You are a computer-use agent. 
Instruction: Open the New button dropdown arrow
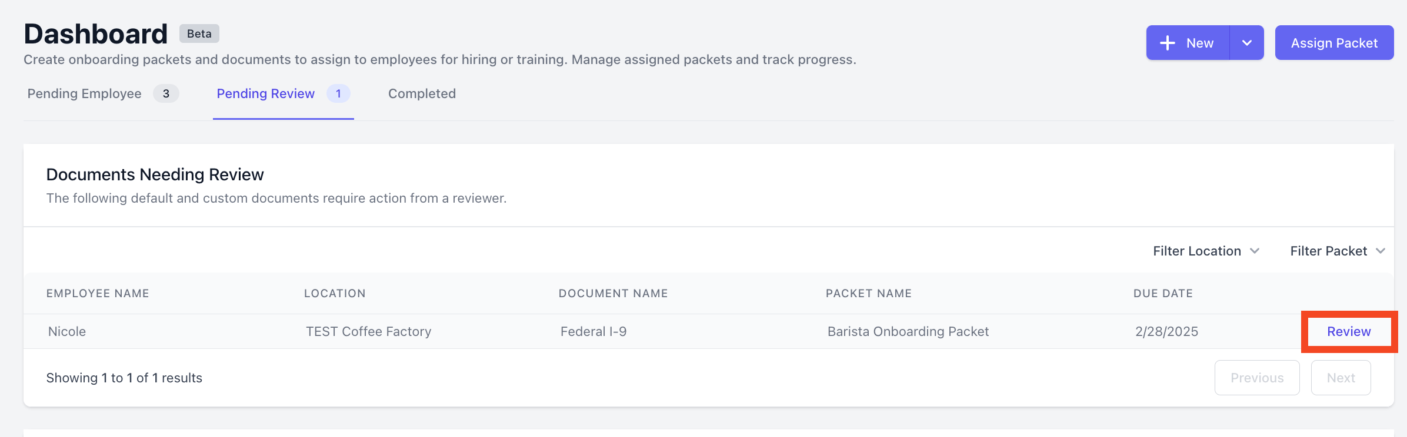point(1246,43)
